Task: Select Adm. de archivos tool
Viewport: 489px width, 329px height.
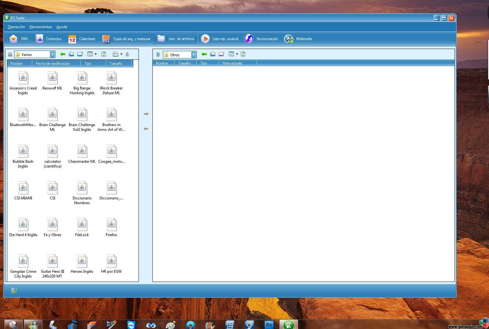Action: point(176,39)
